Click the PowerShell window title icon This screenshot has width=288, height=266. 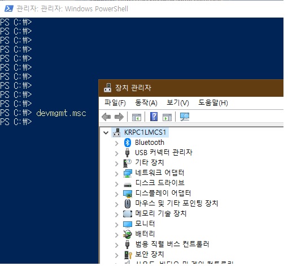(8, 8)
